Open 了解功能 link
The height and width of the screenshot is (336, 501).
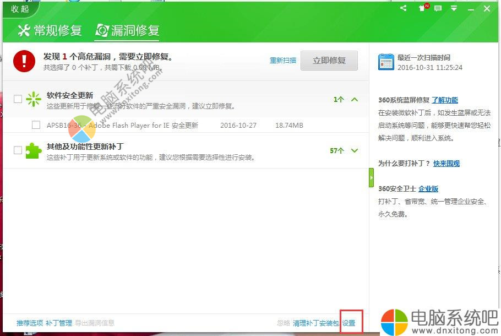pos(445,100)
